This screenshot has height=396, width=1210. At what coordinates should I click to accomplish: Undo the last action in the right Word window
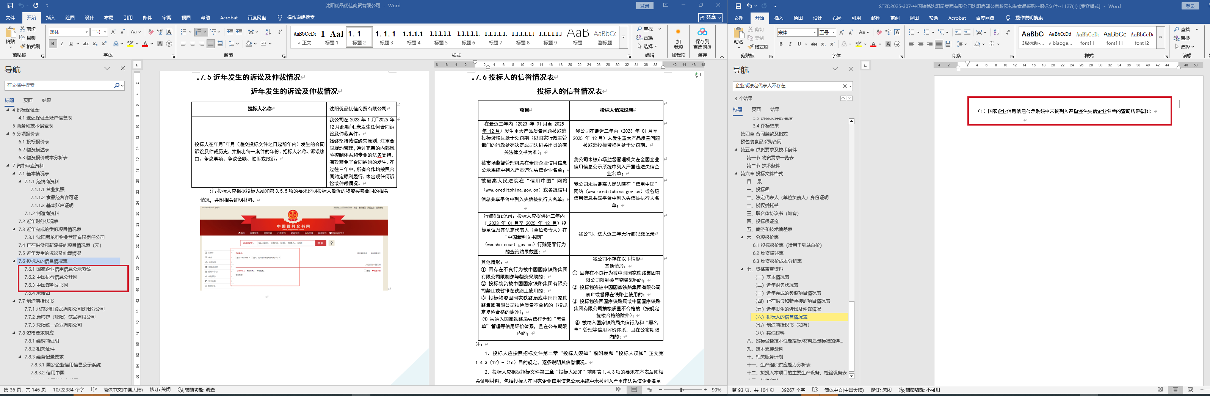(x=749, y=6)
